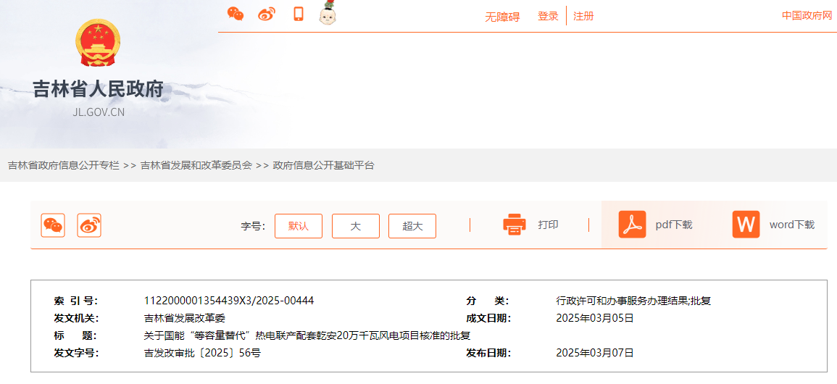
Task: Click written date 2025年03月05日
Action: pyautogui.click(x=595, y=318)
